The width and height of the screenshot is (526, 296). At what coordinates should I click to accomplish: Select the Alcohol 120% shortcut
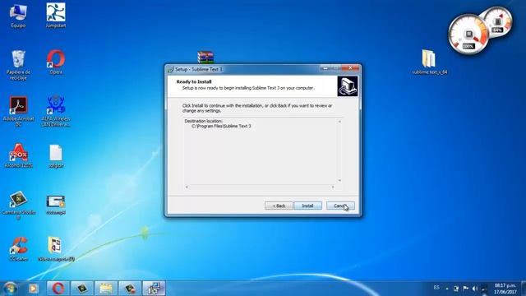point(18,155)
